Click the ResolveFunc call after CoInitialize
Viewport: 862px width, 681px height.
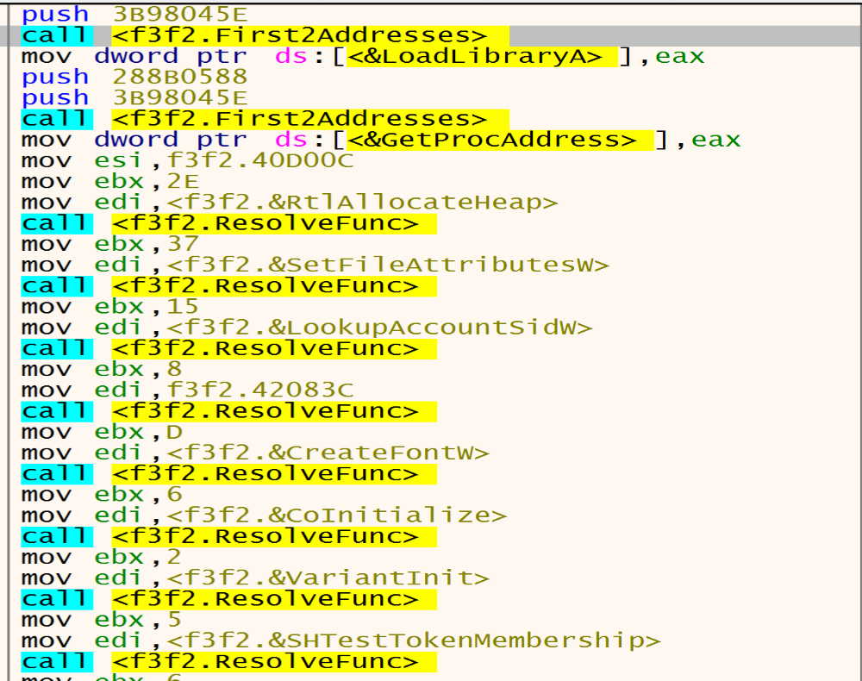[x=215, y=536]
